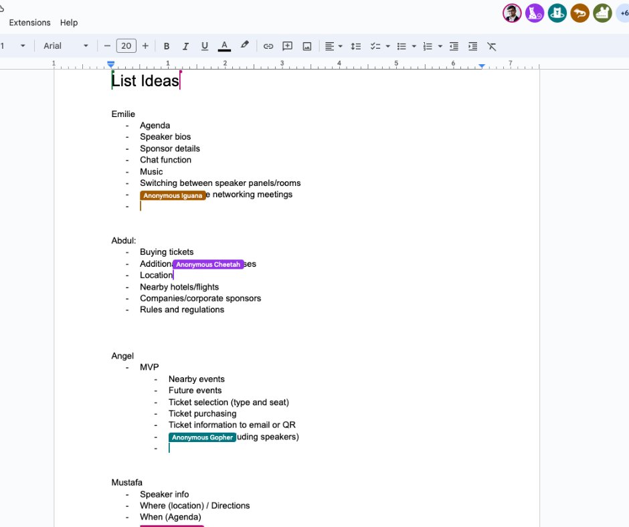
Task: Click the 'List Ideas' heading text
Action: click(x=145, y=81)
